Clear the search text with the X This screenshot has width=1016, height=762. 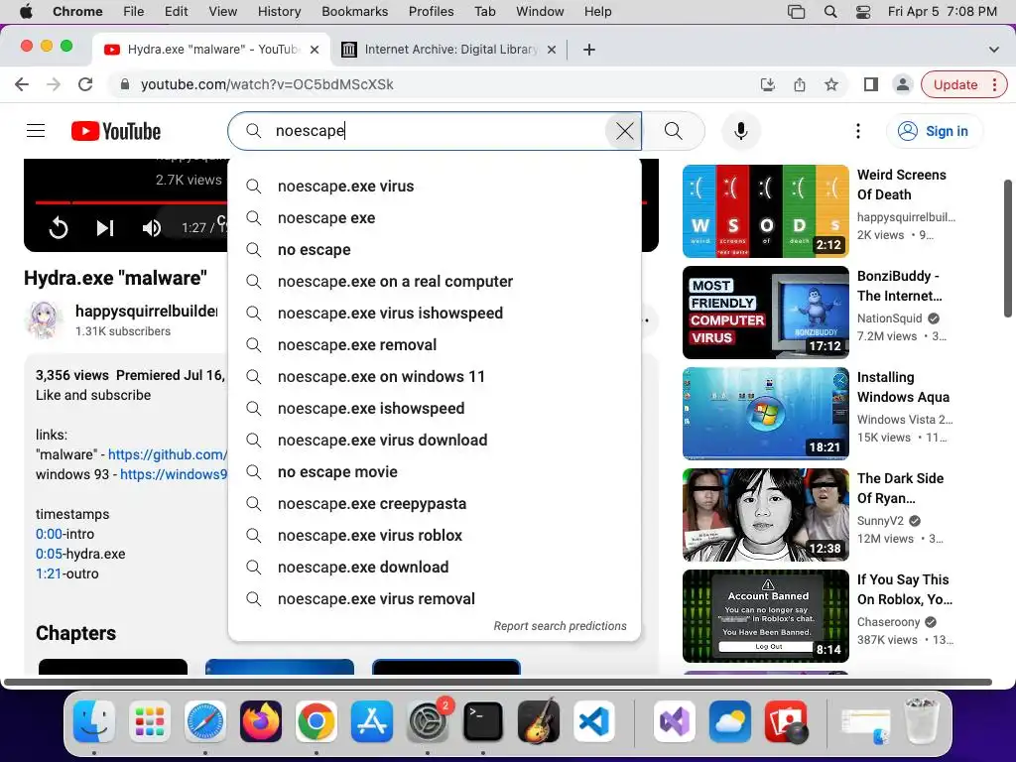(x=624, y=131)
